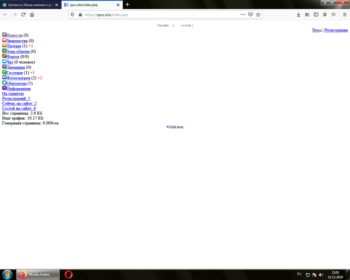Image resolution: width=350 pixels, height=280 pixels.
Task: Open the Downloads arrow icon
Action: (x=299, y=14)
